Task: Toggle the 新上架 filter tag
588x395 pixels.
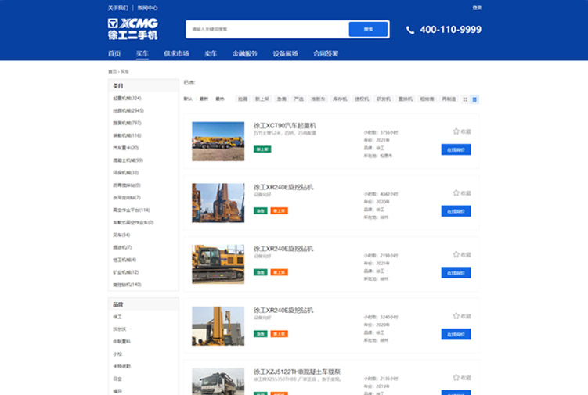Action: [262, 99]
